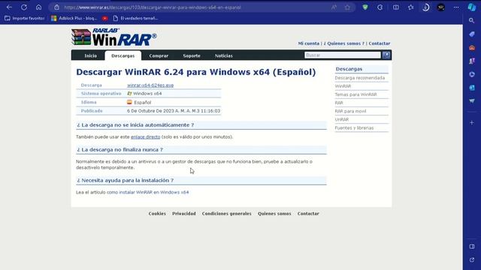
Task: Click the Windows x64 operating system value
Action: pyautogui.click(x=147, y=94)
